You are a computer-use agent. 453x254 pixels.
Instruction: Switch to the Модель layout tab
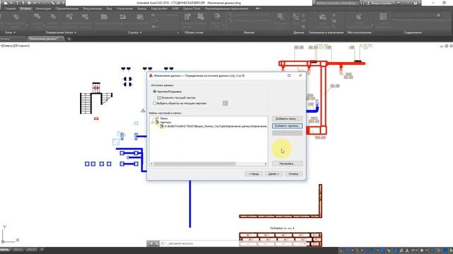coord(5,249)
